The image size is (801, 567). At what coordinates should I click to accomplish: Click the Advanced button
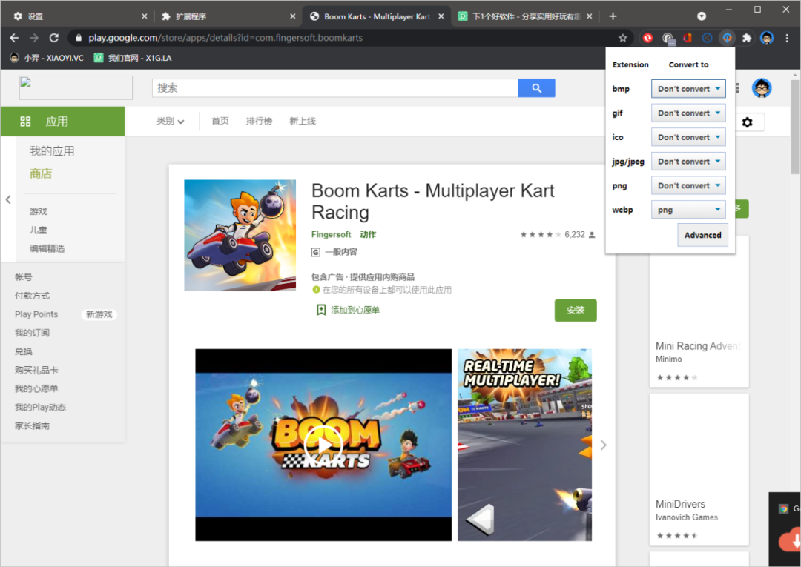[702, 235]
